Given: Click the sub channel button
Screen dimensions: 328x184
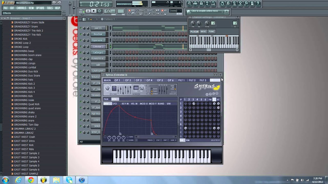Looking at the screenshot, I should pyautogui.click(x=98, y=65).
